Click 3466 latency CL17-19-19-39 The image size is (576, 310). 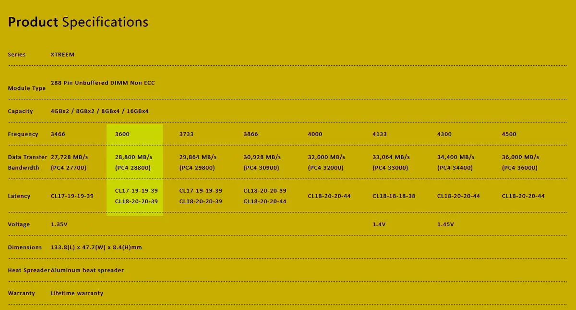[x=72, y=196]
